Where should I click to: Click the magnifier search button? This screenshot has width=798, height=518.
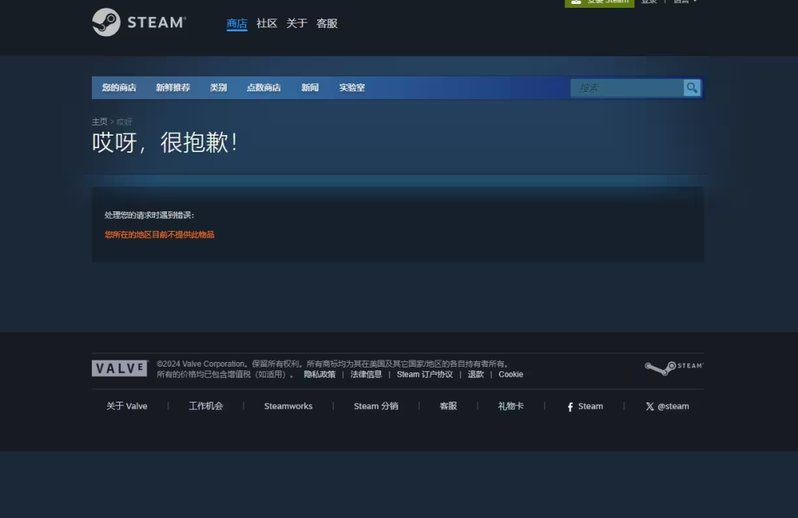point(692,87)
